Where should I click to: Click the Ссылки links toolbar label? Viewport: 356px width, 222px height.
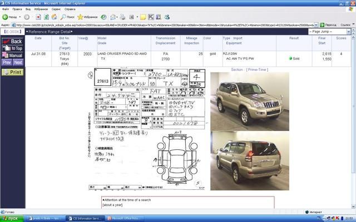click(345, 25)
